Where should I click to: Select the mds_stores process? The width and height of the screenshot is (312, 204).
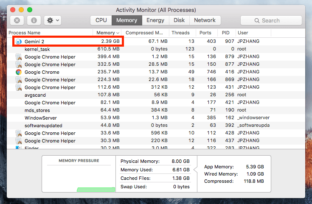click(156, 110)
